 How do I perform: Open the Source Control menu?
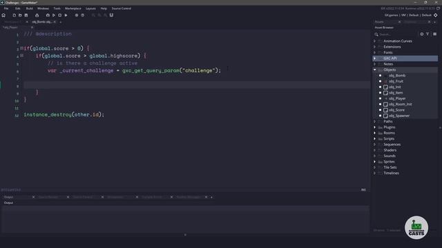pyautogui.click(x=122, y=8)
